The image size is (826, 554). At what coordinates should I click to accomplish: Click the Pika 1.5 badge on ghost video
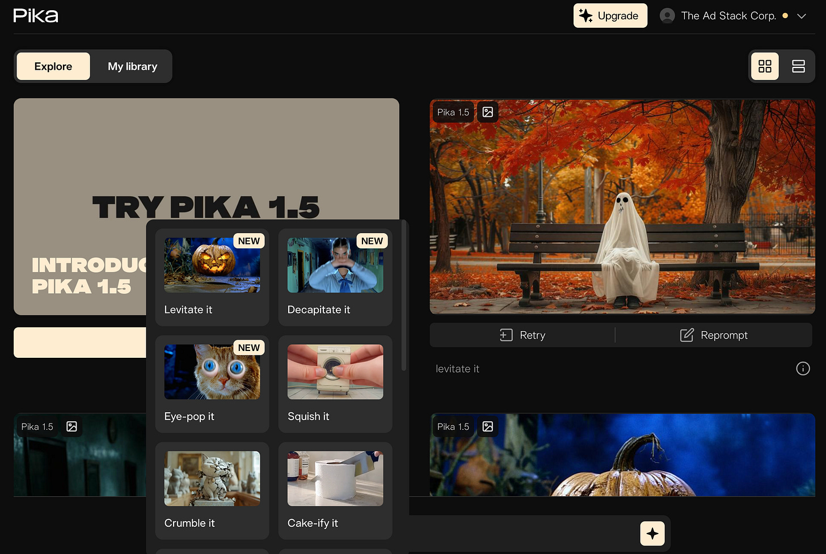[453, 112]
